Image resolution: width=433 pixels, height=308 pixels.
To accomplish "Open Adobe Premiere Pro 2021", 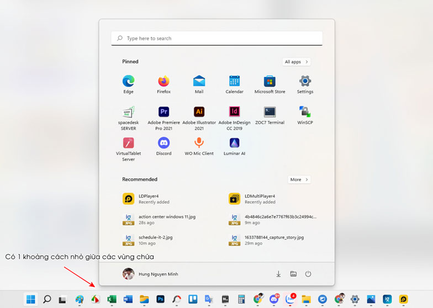I will point(163,118).
